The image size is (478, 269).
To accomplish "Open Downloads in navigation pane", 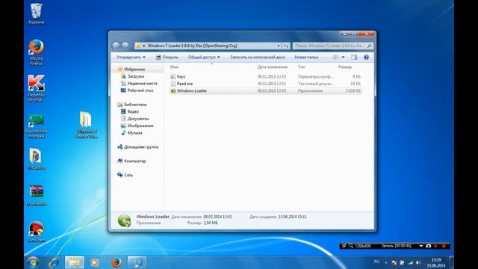I will coord(136,76).
